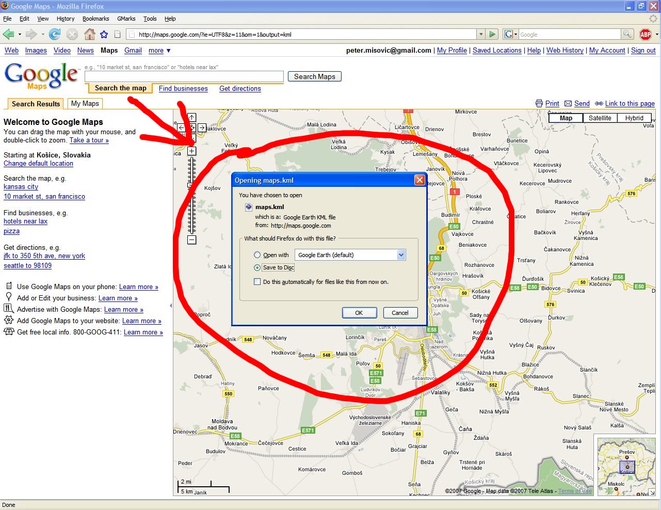
Task: Open the Adblock Plus ABP icon
Action: click(x=645, y=35)
